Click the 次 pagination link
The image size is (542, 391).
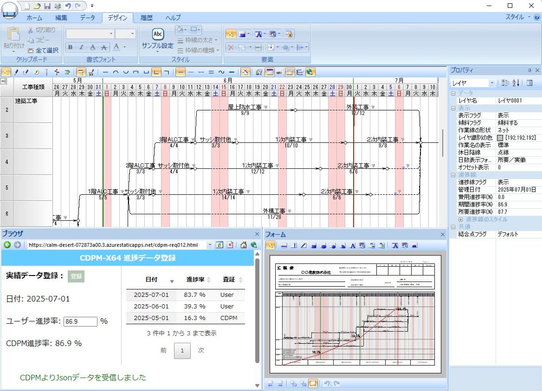(x=201, y=350)
